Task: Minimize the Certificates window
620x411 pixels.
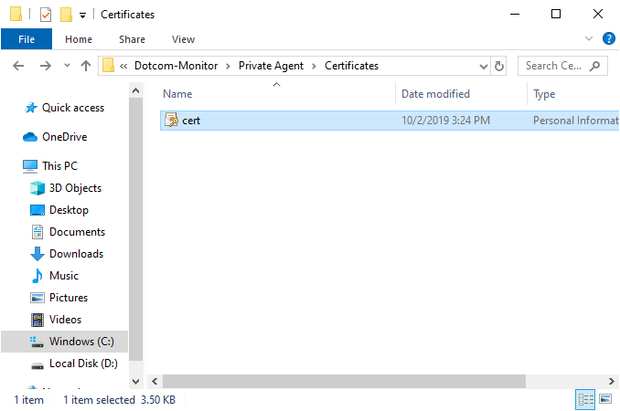Action: coord(515,15)
